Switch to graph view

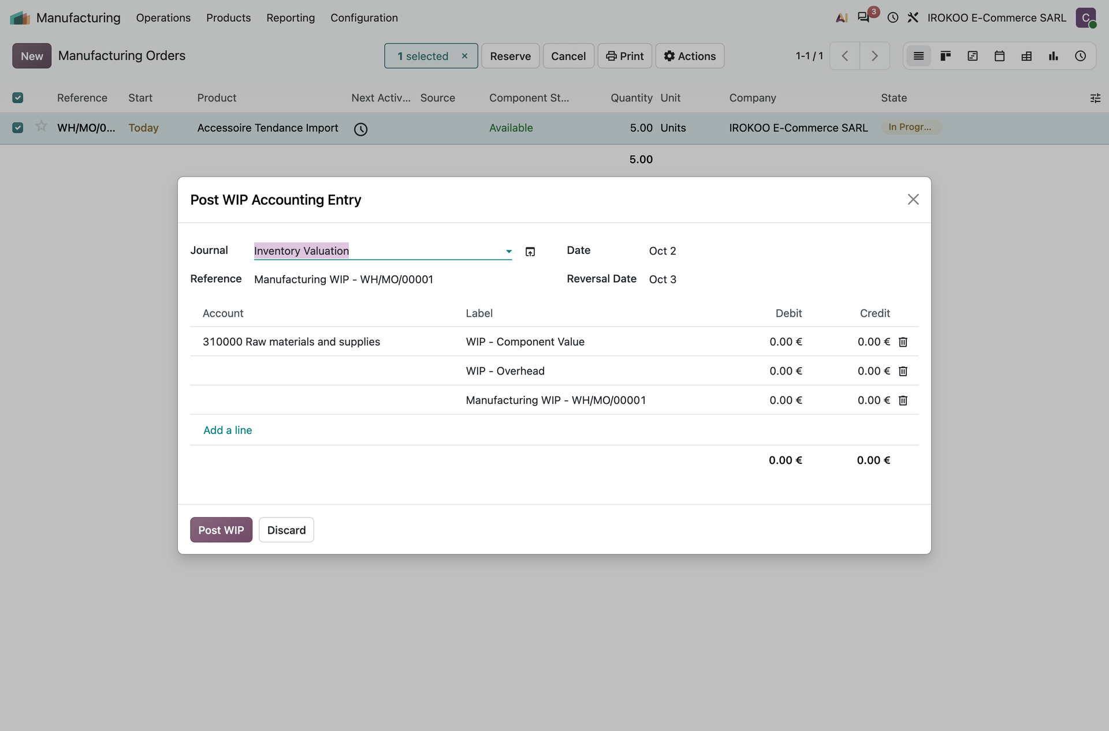(1054, 56)
